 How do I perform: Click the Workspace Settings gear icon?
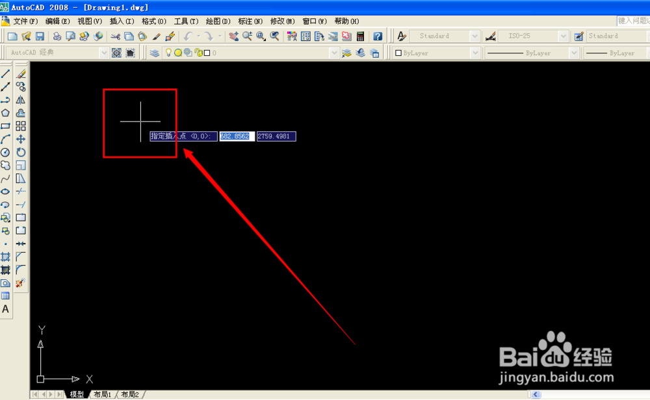(116, 53)
